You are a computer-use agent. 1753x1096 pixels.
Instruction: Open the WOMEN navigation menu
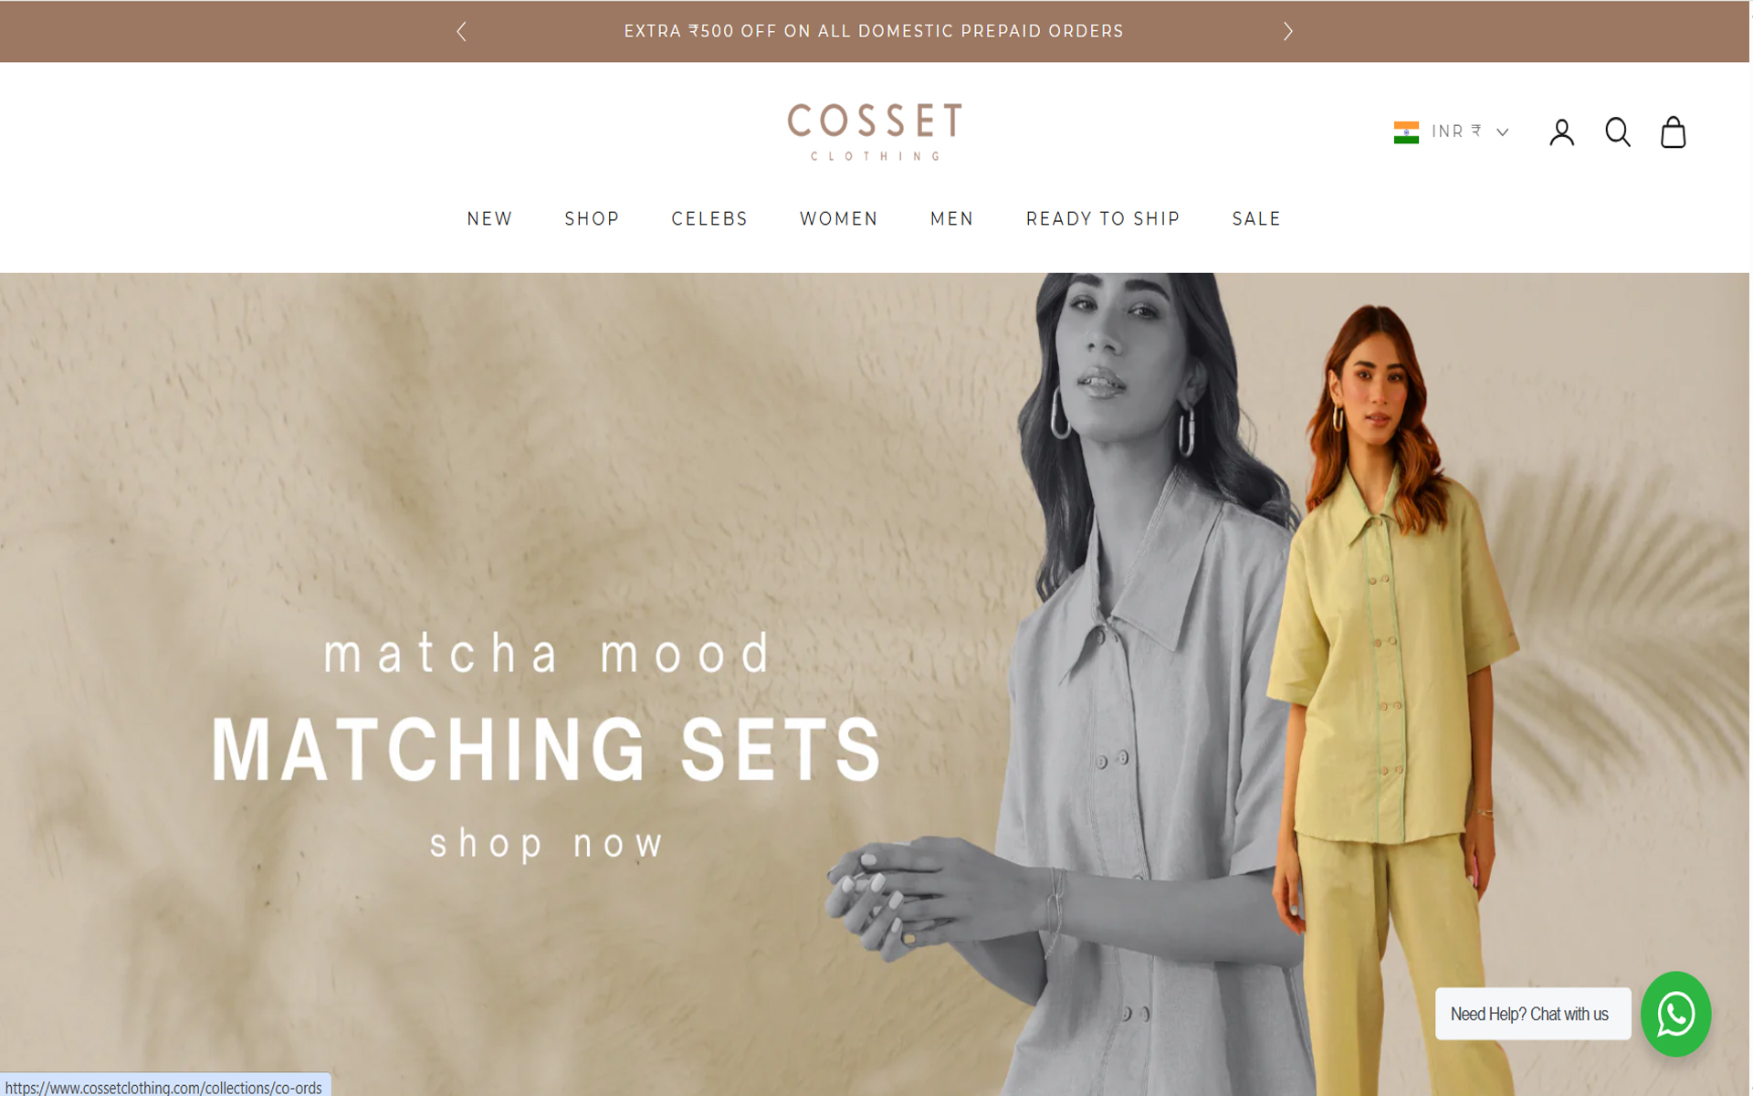[x=839, y=219]
